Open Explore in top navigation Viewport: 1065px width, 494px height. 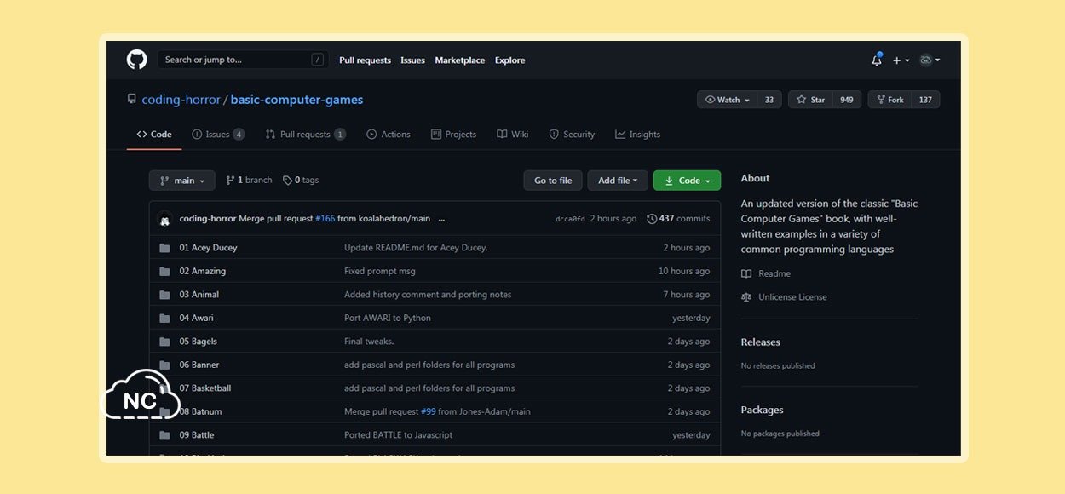tap(509, 60)
